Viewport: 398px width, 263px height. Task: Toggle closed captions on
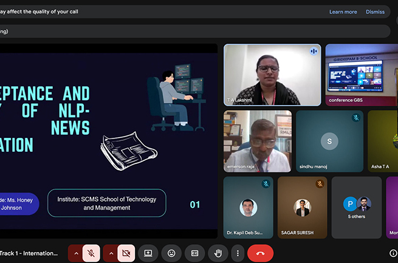click(195, 253)
